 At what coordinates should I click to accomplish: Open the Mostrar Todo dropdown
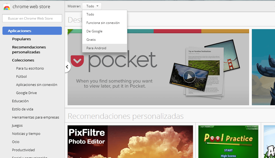pyautogui.click(x=92, y=6)
